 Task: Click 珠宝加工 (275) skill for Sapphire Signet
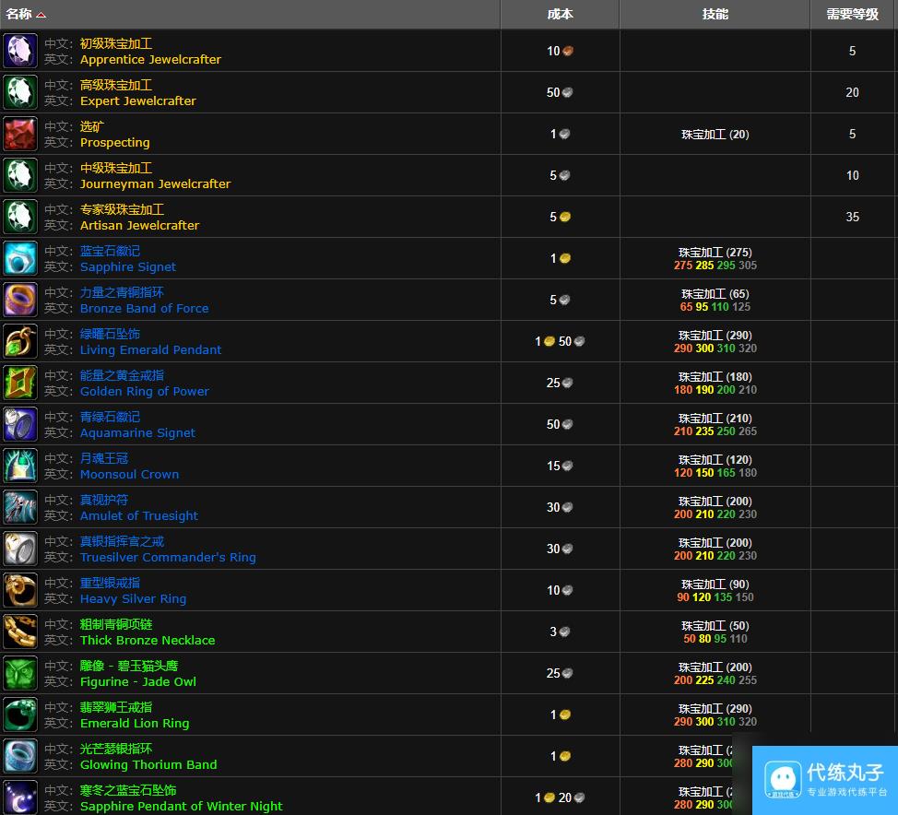tap(715, 253)
